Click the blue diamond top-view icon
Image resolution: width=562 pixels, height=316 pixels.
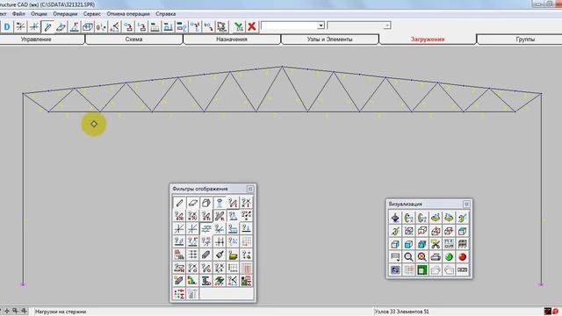[x=395, y=218]
